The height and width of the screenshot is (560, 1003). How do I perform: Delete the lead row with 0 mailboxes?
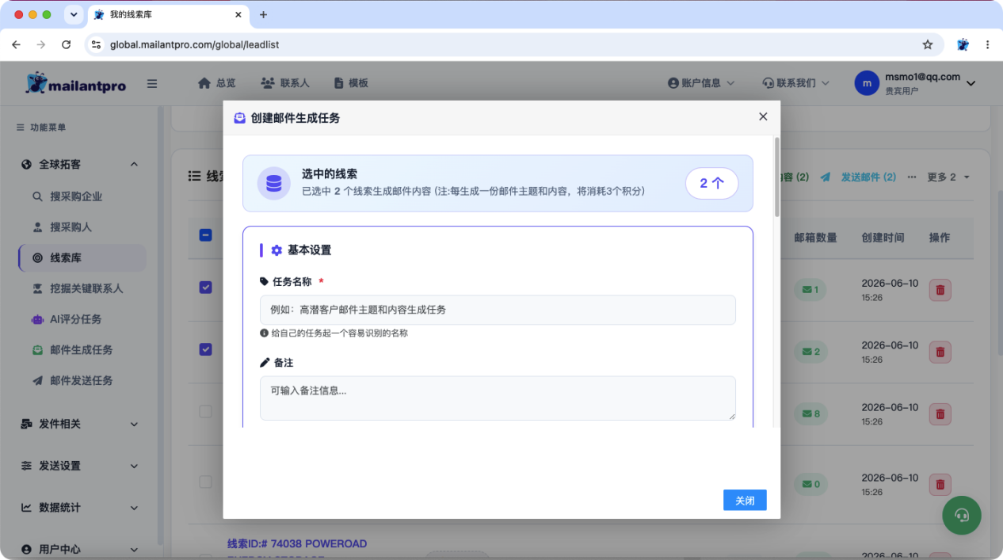[940, 484]
